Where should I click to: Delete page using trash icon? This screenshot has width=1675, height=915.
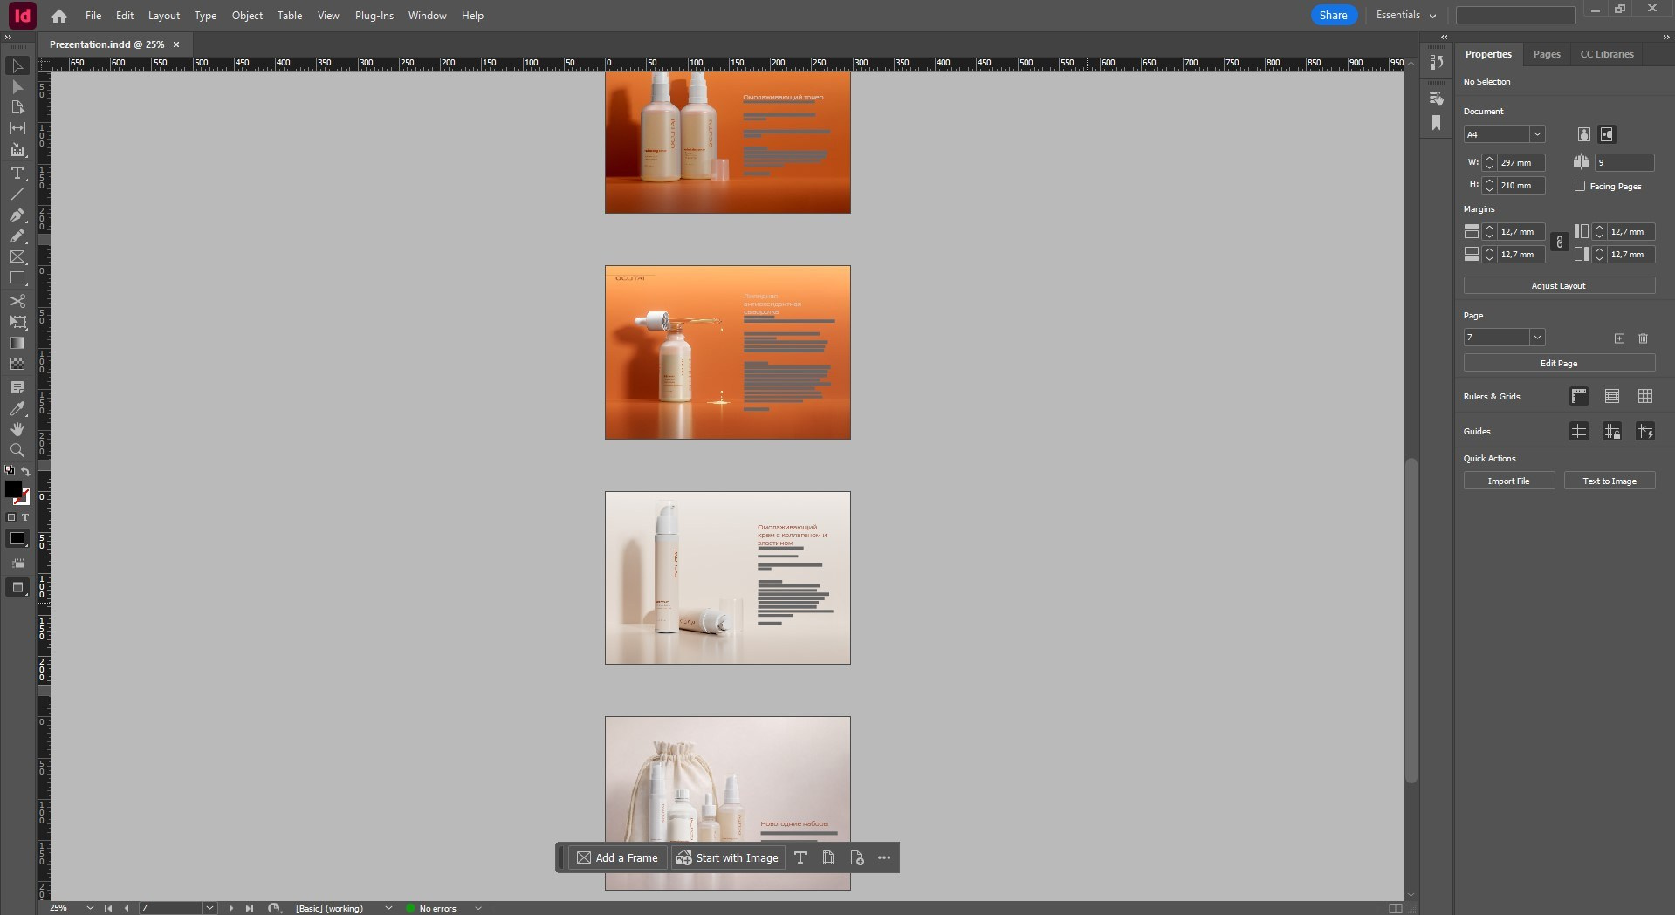pyautogui.click(x=1643, y=338)
